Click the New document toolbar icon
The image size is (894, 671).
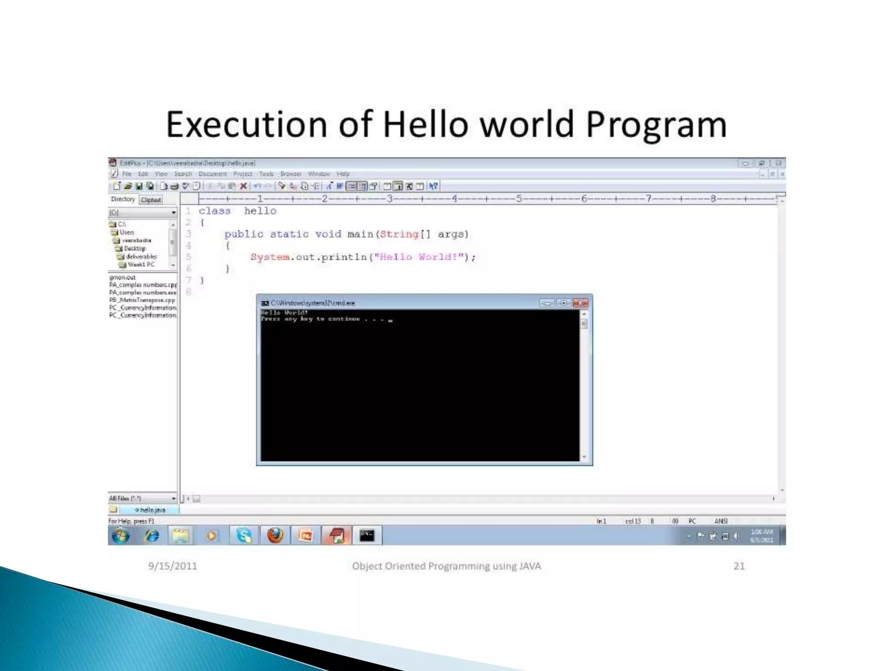pyautogui.click(x=116, y=186)
